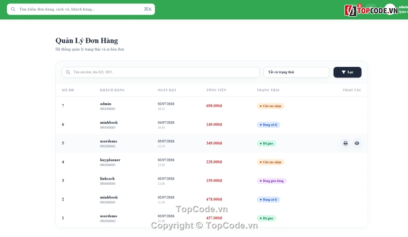Viewport: 408px width, 237px height.
Task: Click the magnifier icon in the order search box
Action: coord(68,72)
